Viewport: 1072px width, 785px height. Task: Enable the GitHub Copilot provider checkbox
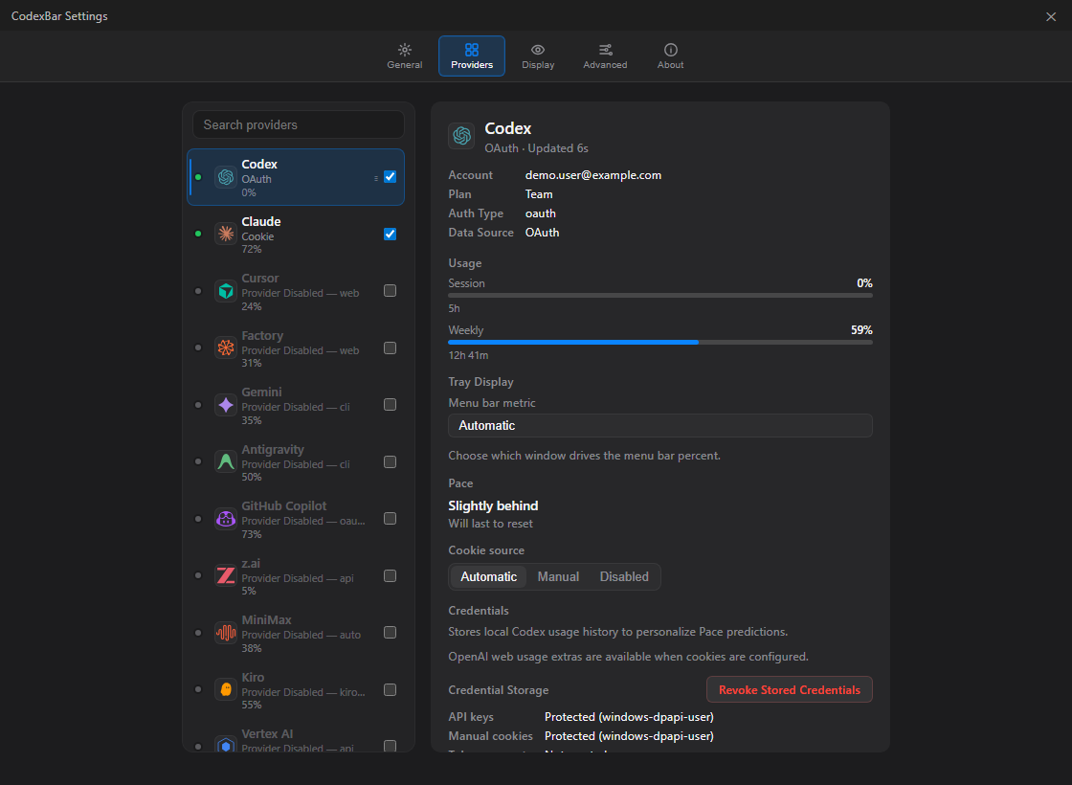[x=390, y=518]
